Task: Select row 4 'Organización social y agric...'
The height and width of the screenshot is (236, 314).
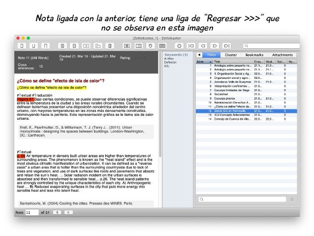Action: click(x=246, y=78)
